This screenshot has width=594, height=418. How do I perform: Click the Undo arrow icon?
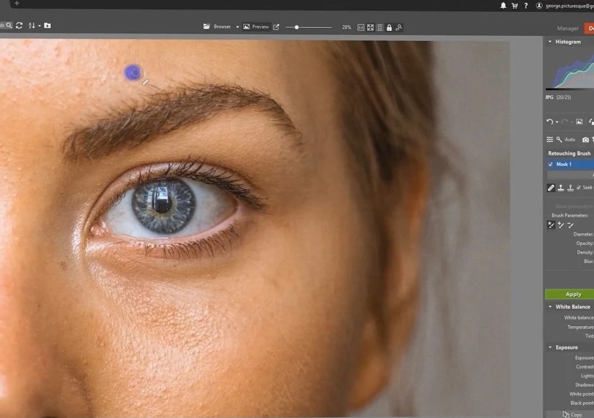[x=550, y=122]
